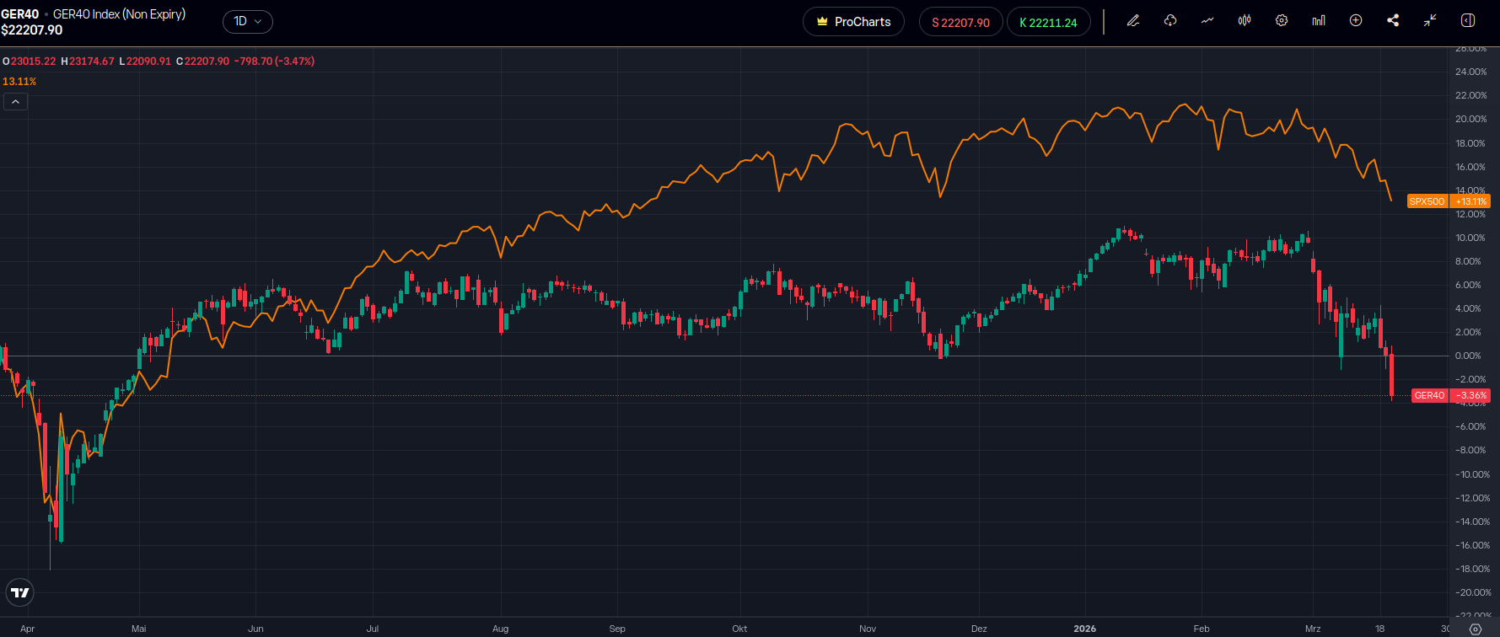Click the plus-in-circle add icon
1500x637 pixels.
1356,21
